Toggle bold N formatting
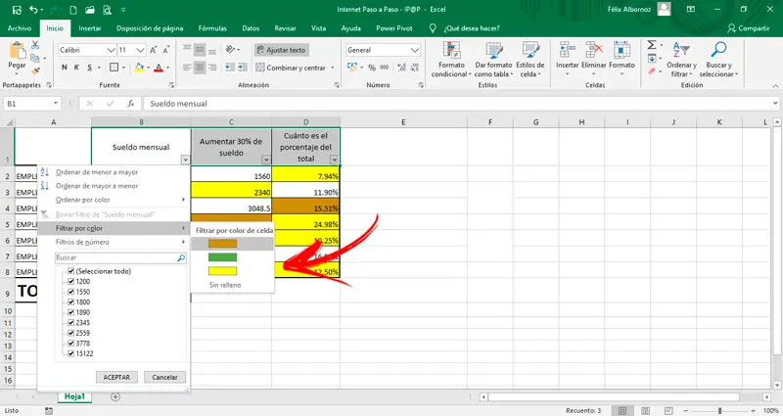The width and height of the screenshot is (783, 416). 65,68
